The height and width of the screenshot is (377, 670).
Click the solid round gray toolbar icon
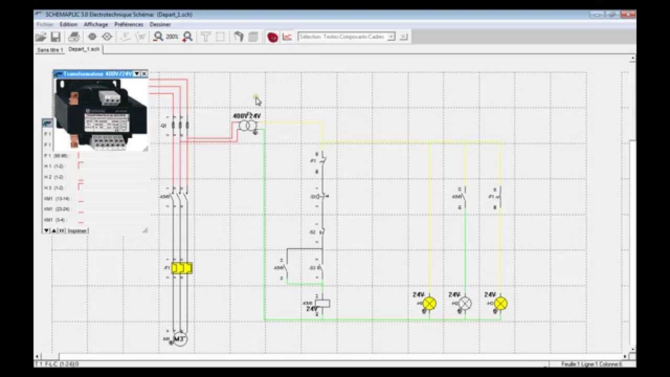(x=92, y=37)
